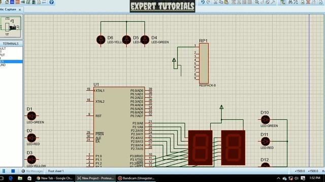Screen dimensions: 325x182
Task: Launch the 3D Visualizer toolbar icon
Action: (23, 2)
